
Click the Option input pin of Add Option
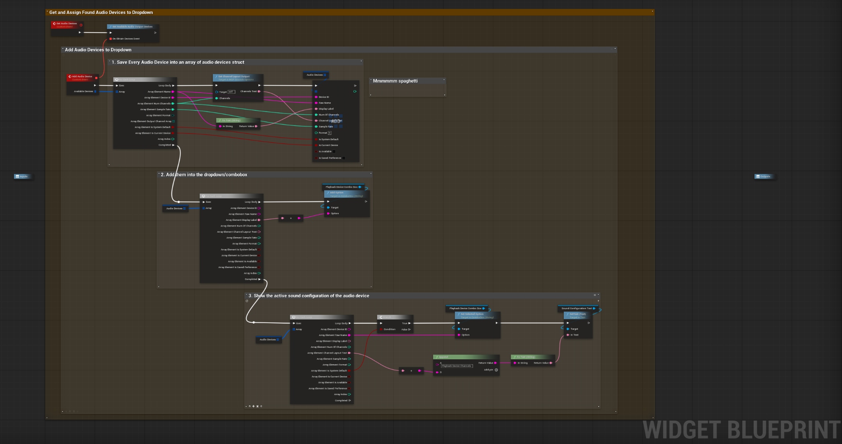[x=328, y=213]
